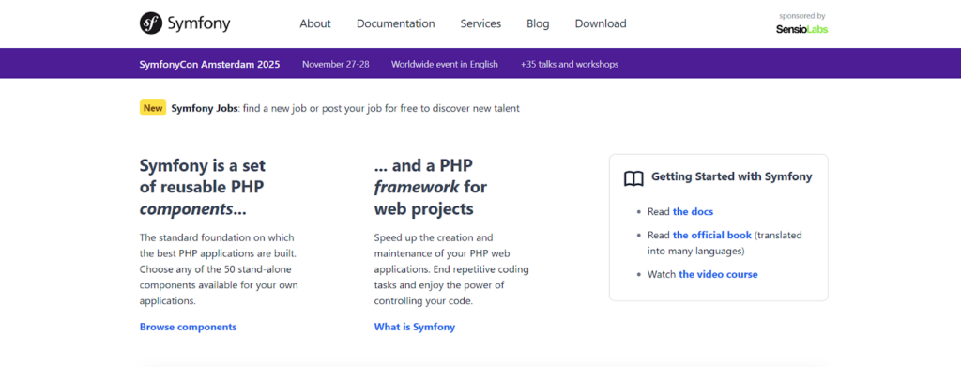Follow the Browse components link

(x=188, y=327)
